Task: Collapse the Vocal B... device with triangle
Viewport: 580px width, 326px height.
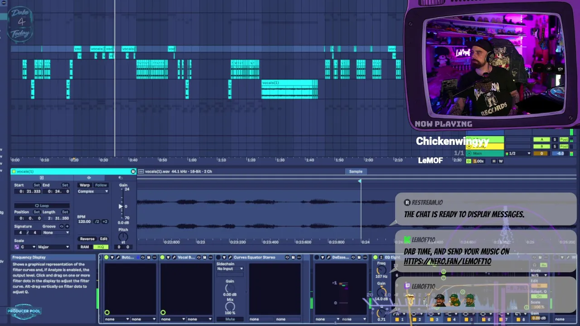Action: [169, 257]
